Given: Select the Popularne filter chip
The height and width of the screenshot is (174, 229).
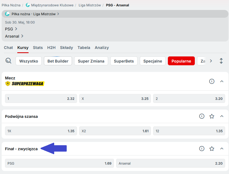Looking at the screenshot, I should point(181,61).
